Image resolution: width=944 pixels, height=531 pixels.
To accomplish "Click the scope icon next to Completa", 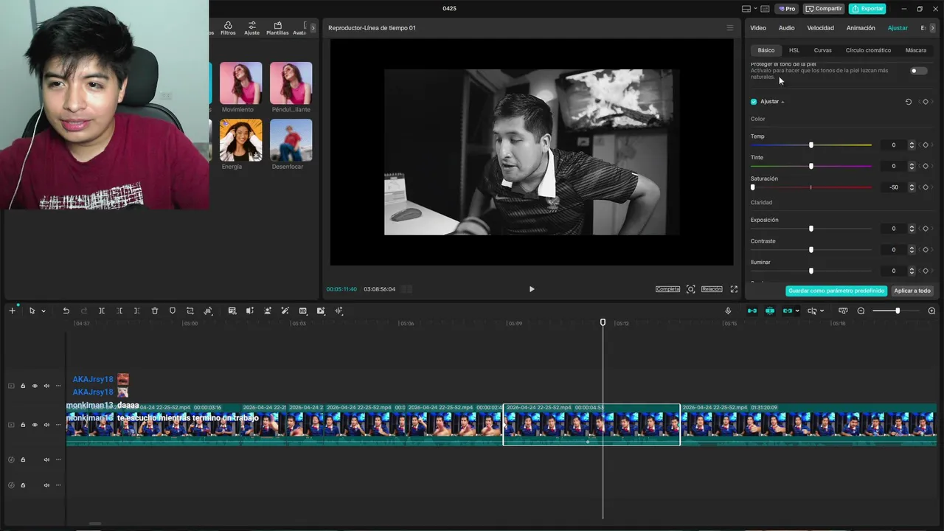I will click(690, 289).
